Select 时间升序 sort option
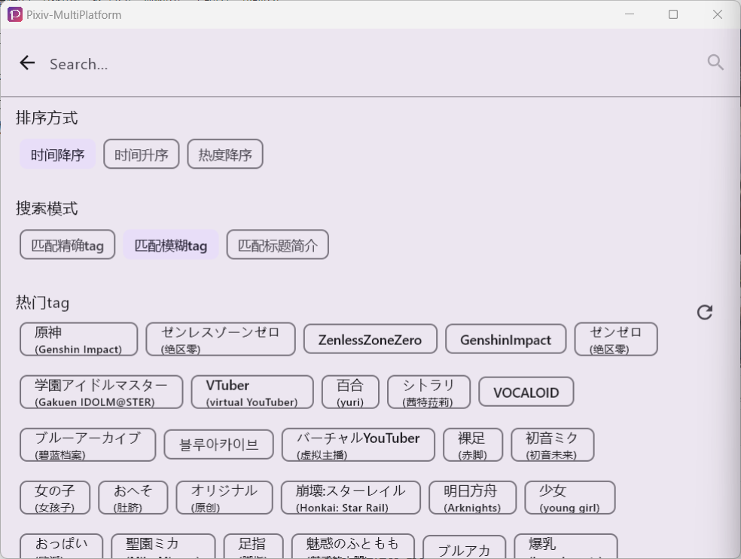This screenshot has height=559, width=741. (142, 154)
